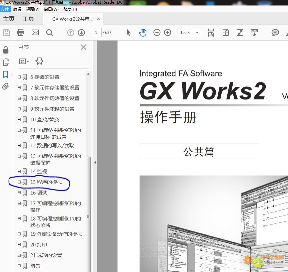Activate the Hand pan tool

[143, 33]
